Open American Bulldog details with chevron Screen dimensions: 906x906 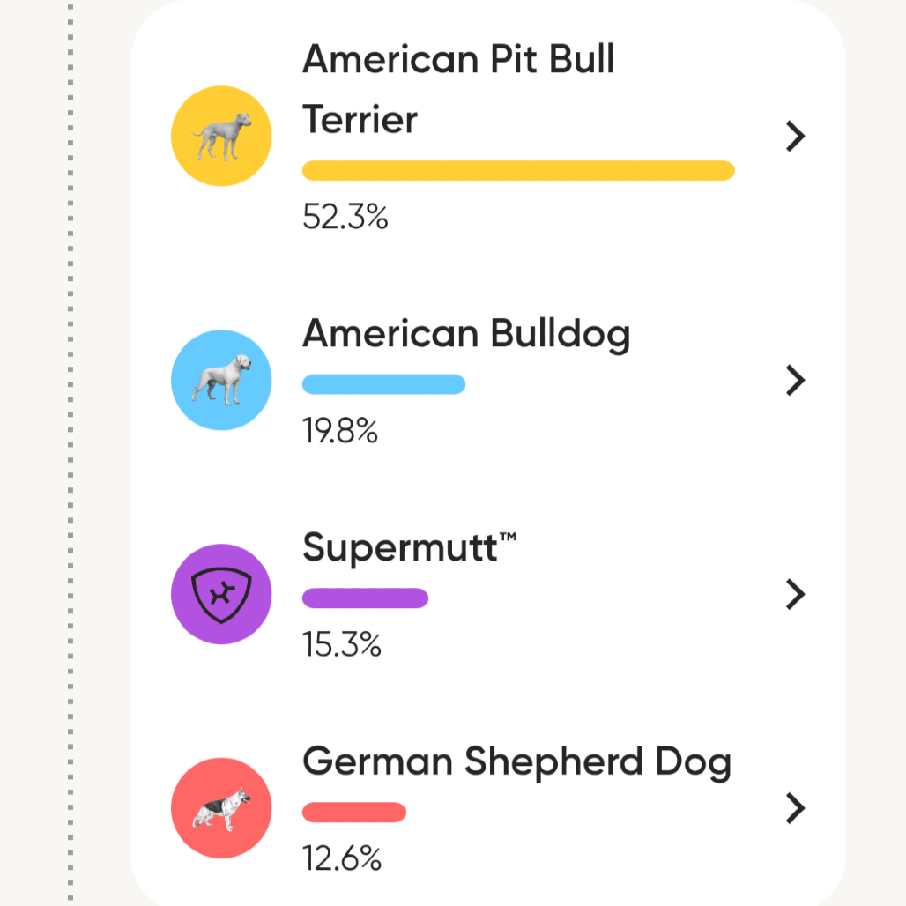(795, 380)
